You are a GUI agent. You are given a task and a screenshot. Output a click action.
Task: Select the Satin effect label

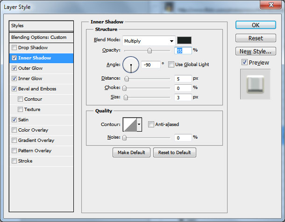23,120
